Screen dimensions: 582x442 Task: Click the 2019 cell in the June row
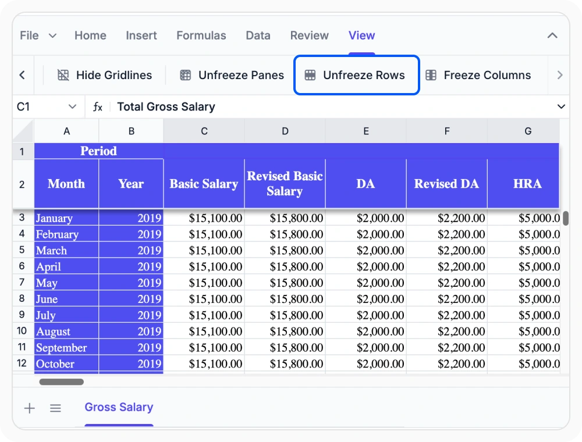131,299
